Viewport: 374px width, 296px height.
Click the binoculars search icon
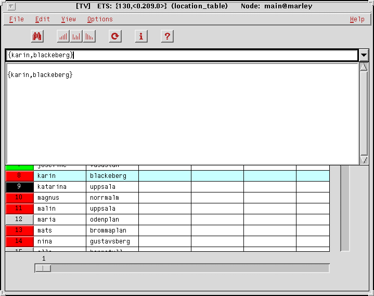37,36
